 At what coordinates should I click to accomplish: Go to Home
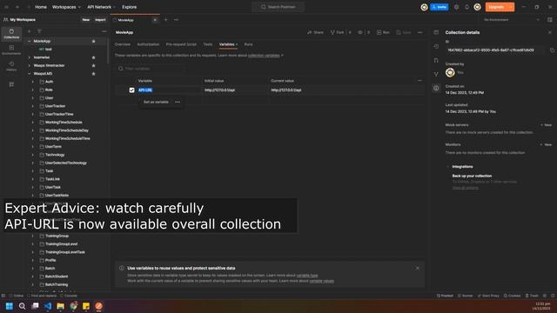[x=41, y=7]
